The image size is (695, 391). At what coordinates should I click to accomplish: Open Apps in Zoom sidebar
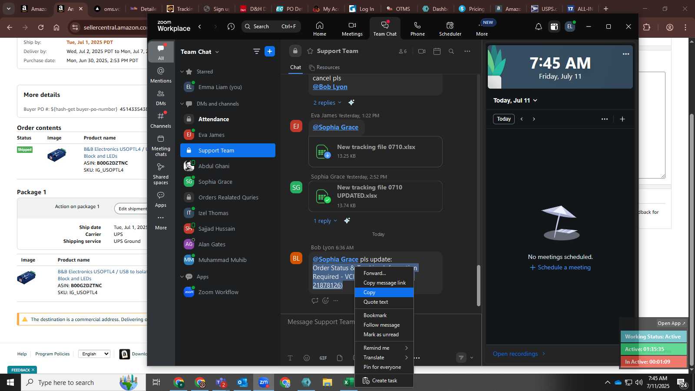[161, 199]
